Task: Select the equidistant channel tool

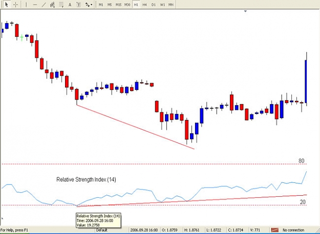Action: pyautogui.click(x=52, y=5)
